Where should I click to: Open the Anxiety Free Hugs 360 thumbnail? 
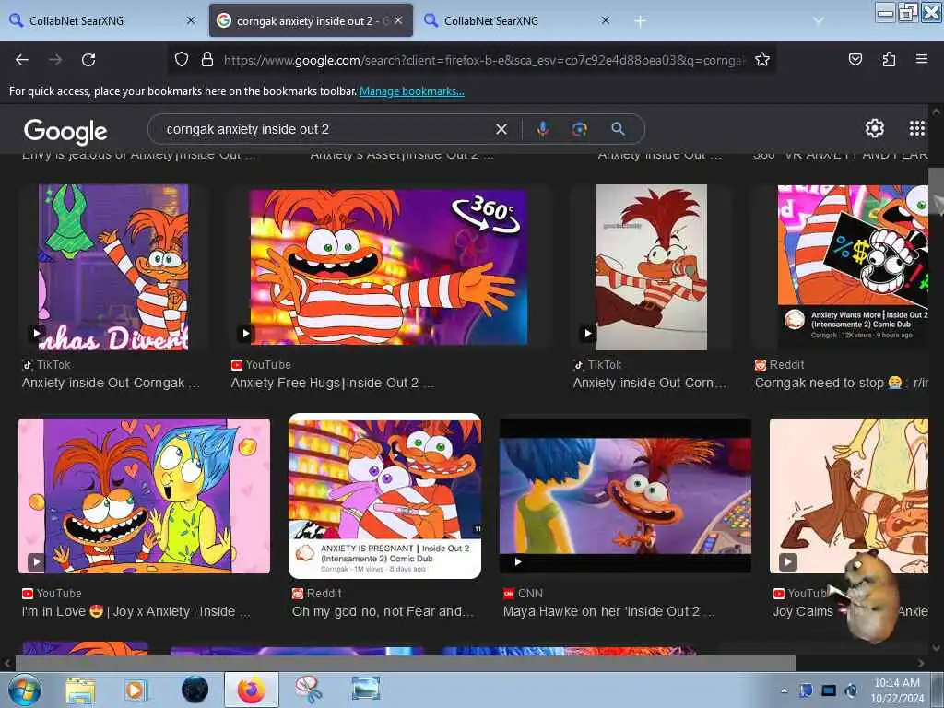389,267
